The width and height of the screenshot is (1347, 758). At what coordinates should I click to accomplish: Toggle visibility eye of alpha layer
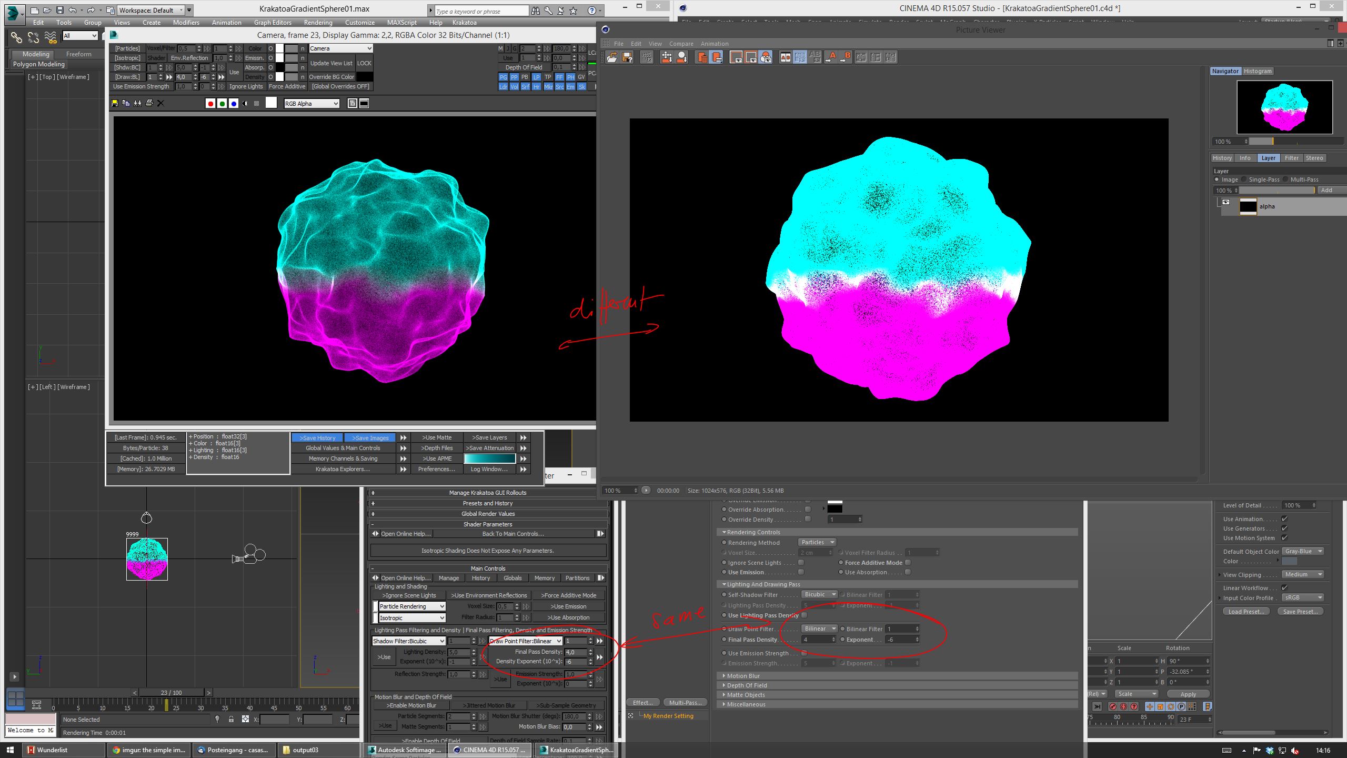tap(1226, 202)
